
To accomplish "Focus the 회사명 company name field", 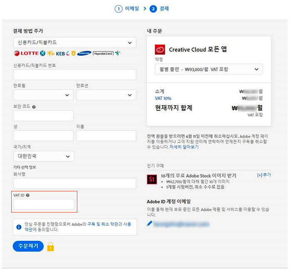I will (x=74, y=183).
